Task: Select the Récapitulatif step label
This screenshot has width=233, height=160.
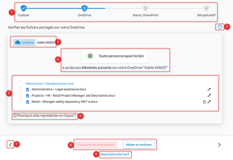Action: point(206,15)
